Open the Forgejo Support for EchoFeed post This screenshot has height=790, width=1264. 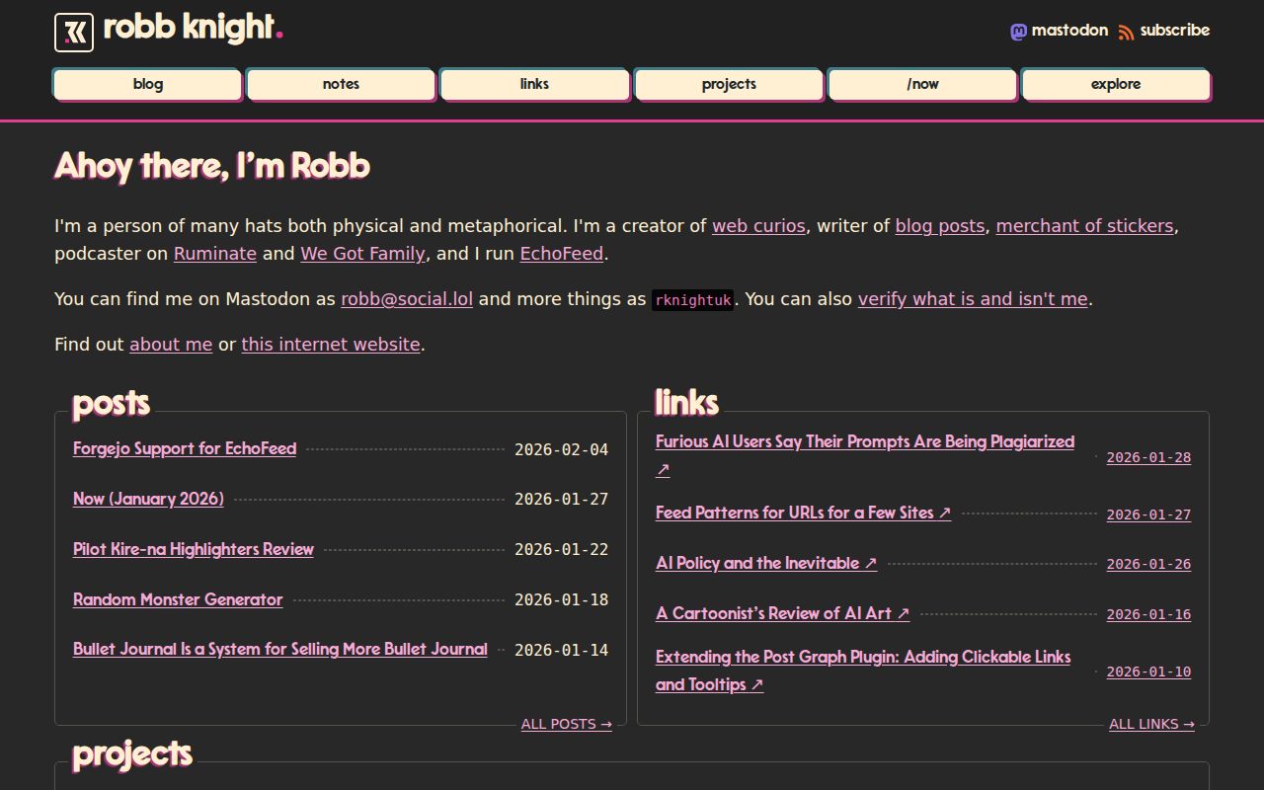tap(184, 449)
